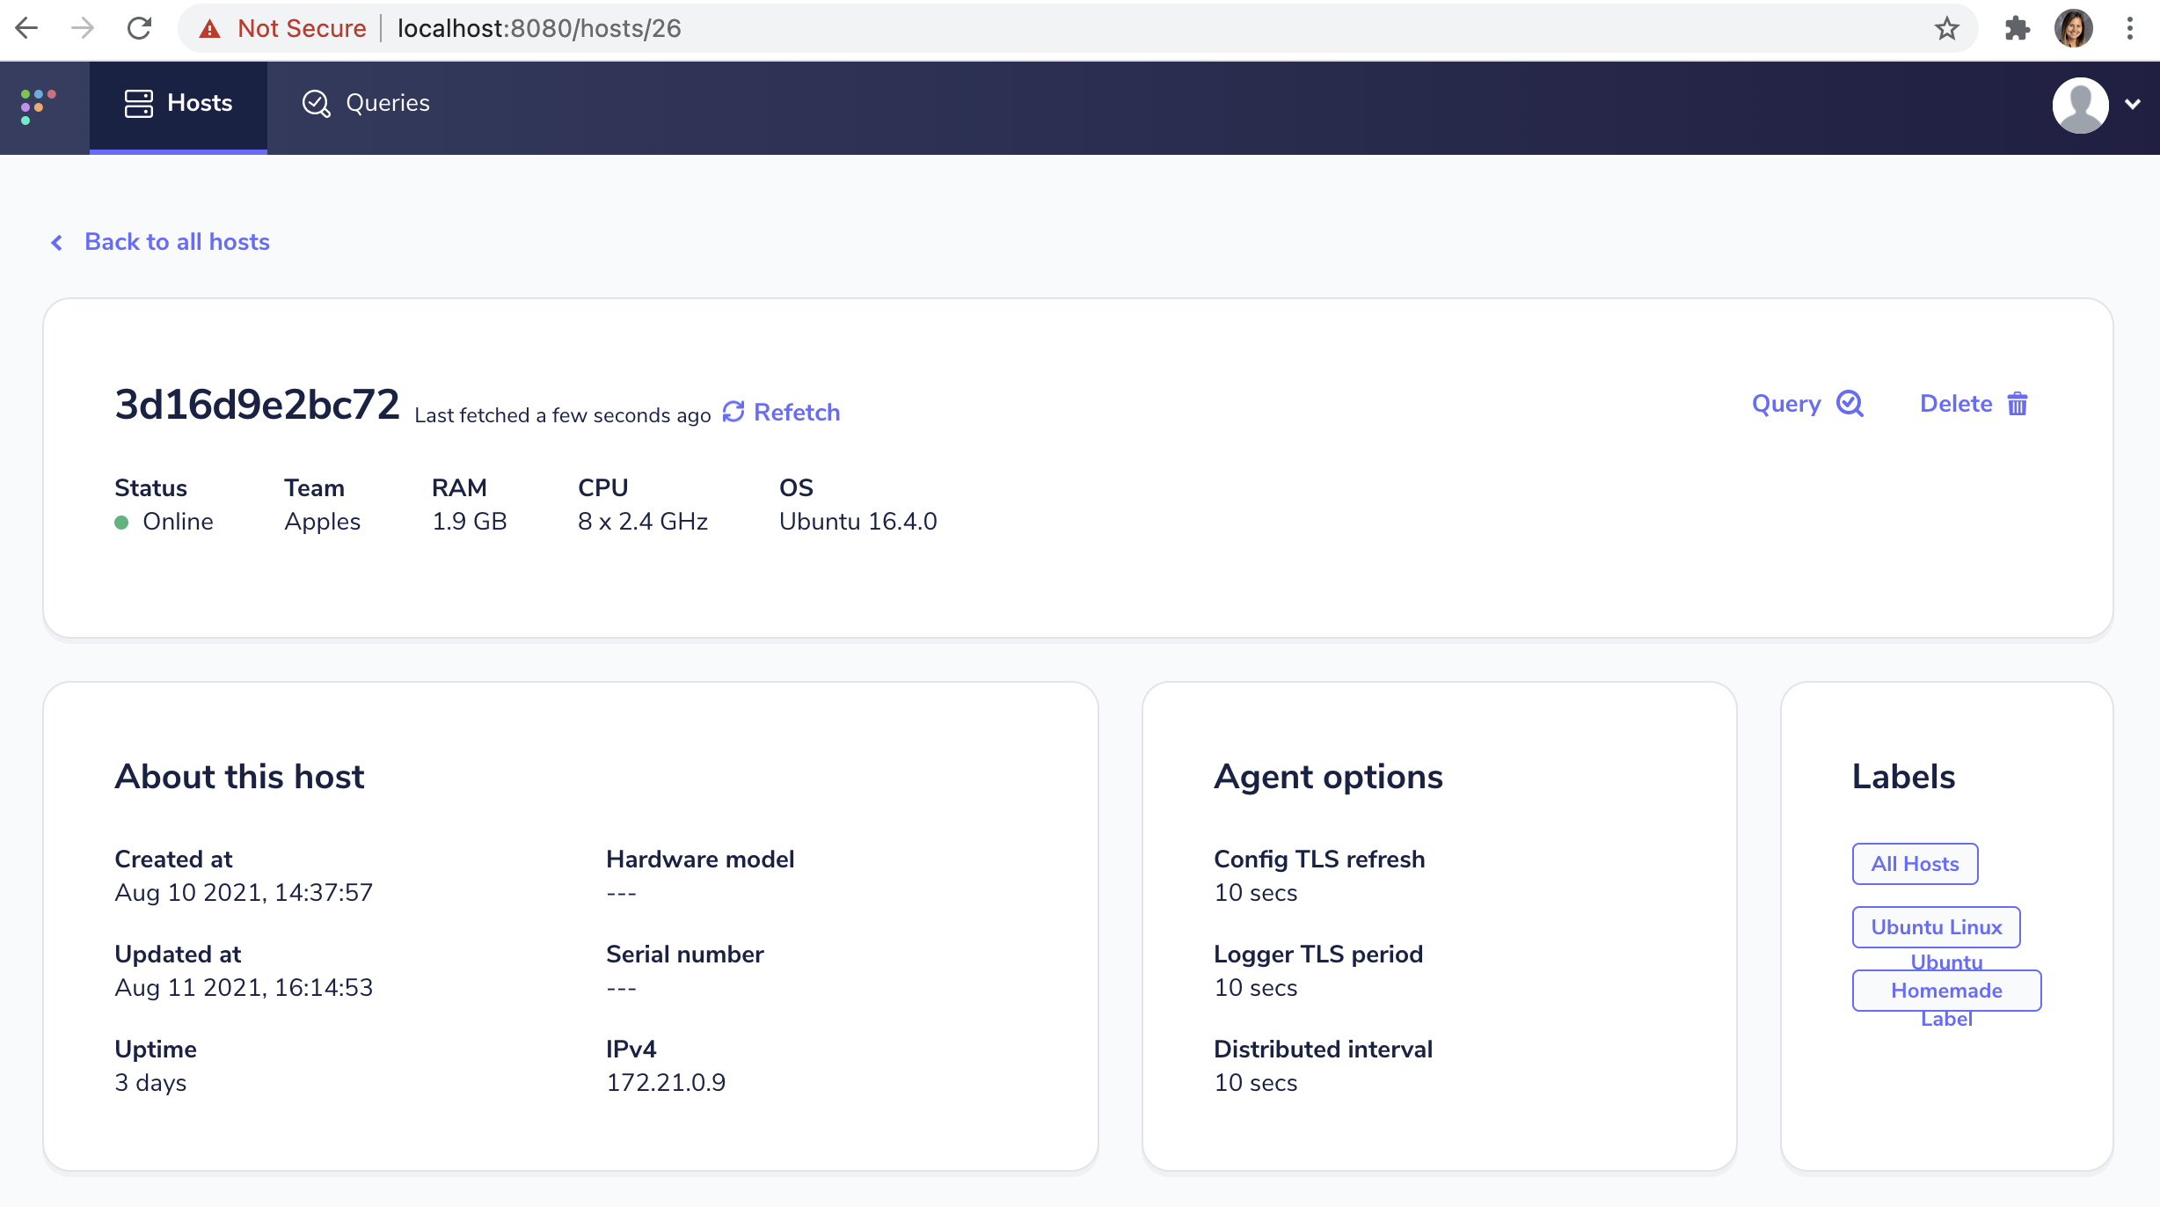Click the IPv4 address 172.21.0.9

tap(666, 1083)
